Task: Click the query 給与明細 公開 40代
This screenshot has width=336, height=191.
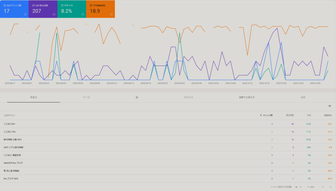Action: tap(12, 140)
